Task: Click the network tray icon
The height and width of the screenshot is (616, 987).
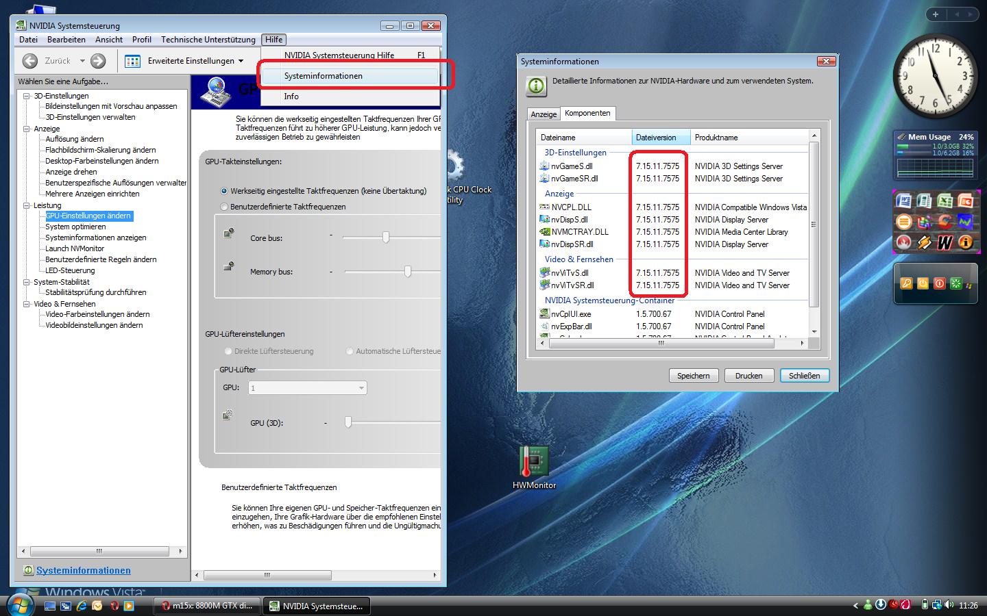Action: tap(937, 605)
